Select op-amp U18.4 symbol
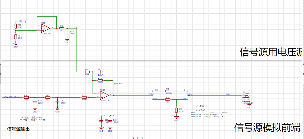Image resolution: width=304 pixels, height=139 pixels. (46, 28)
